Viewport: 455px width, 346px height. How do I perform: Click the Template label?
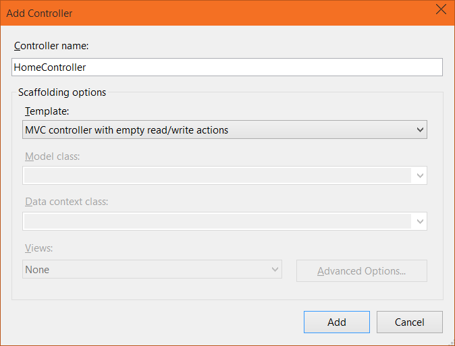pyautogui.click(x=47, y=111)
